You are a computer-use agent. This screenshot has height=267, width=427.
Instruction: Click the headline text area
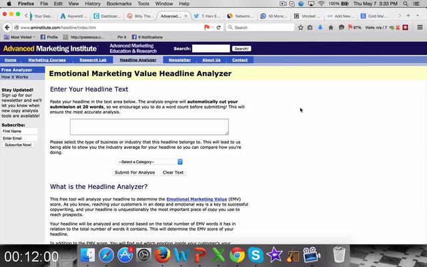click(x=149, y=127)
